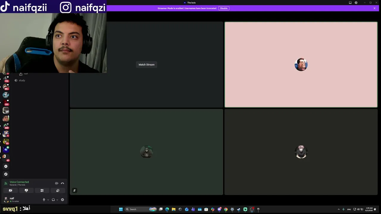The height and width of the screenshot is (214, 381).
Task: Expand microphone input options arrow
Action: [48, 200]
